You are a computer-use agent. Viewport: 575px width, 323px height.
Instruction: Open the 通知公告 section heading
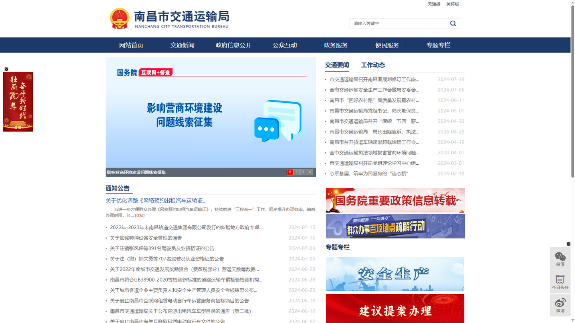117,188
